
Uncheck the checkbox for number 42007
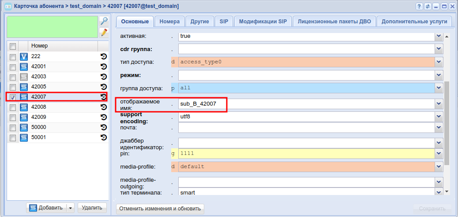pos(13,97)
